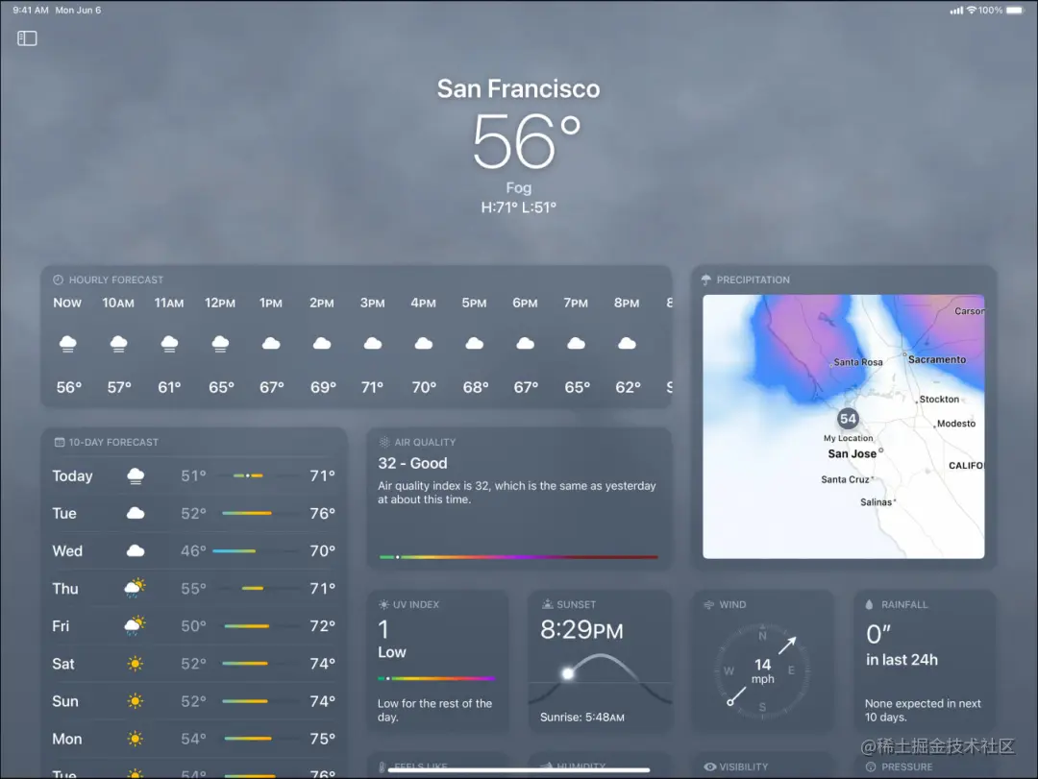The width and height of the screenshot is (1038, 779).
Task: Tap the 32 - Good reading
Action: (x=412, y=463)
